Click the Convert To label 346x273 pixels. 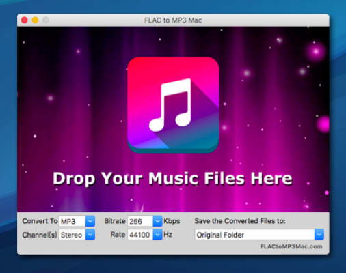(40, 221)
